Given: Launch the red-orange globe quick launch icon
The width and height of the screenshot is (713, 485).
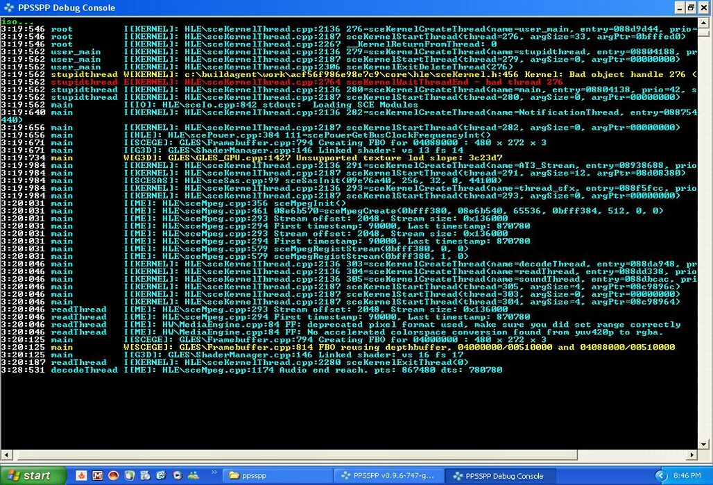Looking at the screenshot, I should (x=113, y=476).
